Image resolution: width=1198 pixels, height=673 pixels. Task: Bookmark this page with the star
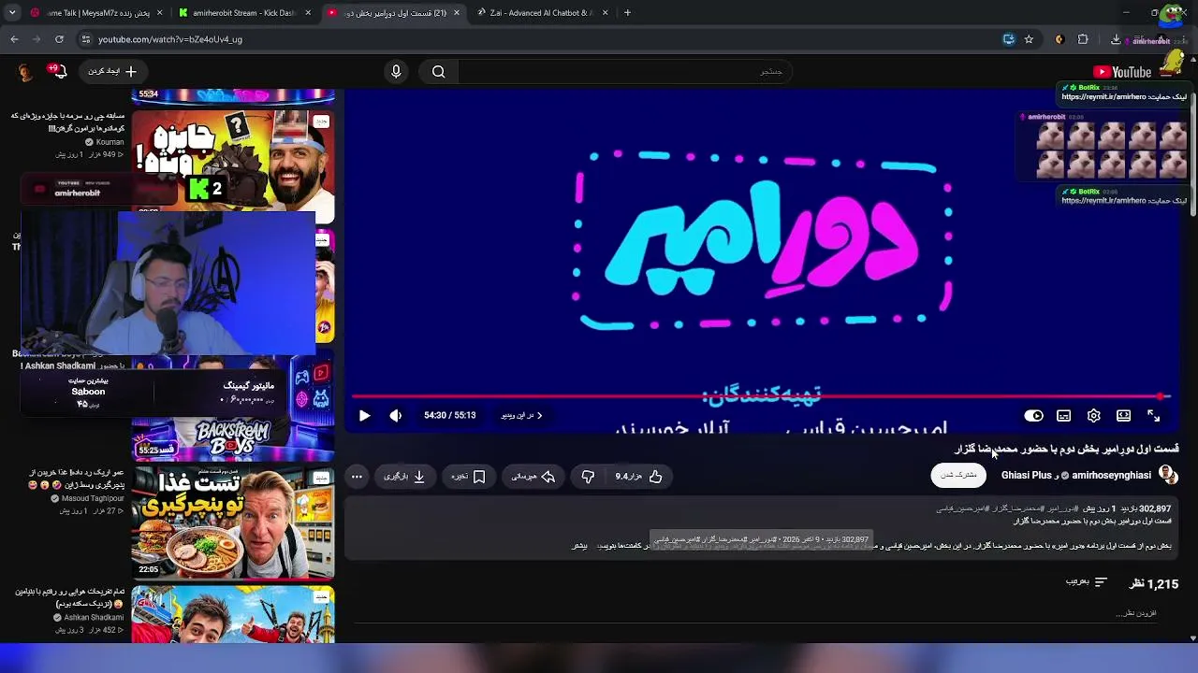tap(1029, 39)
